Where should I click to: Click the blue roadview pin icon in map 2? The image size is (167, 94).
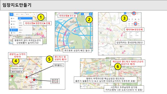(91, 14)
